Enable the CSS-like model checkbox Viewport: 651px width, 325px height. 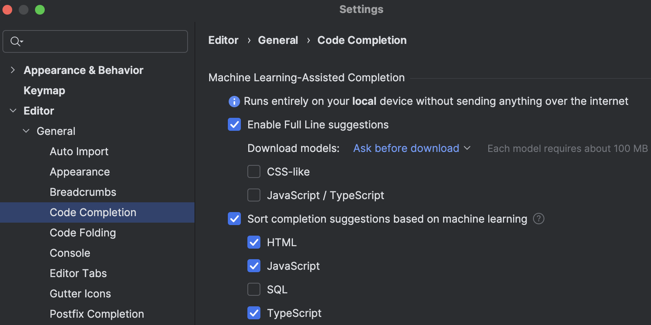coord(254,172)
